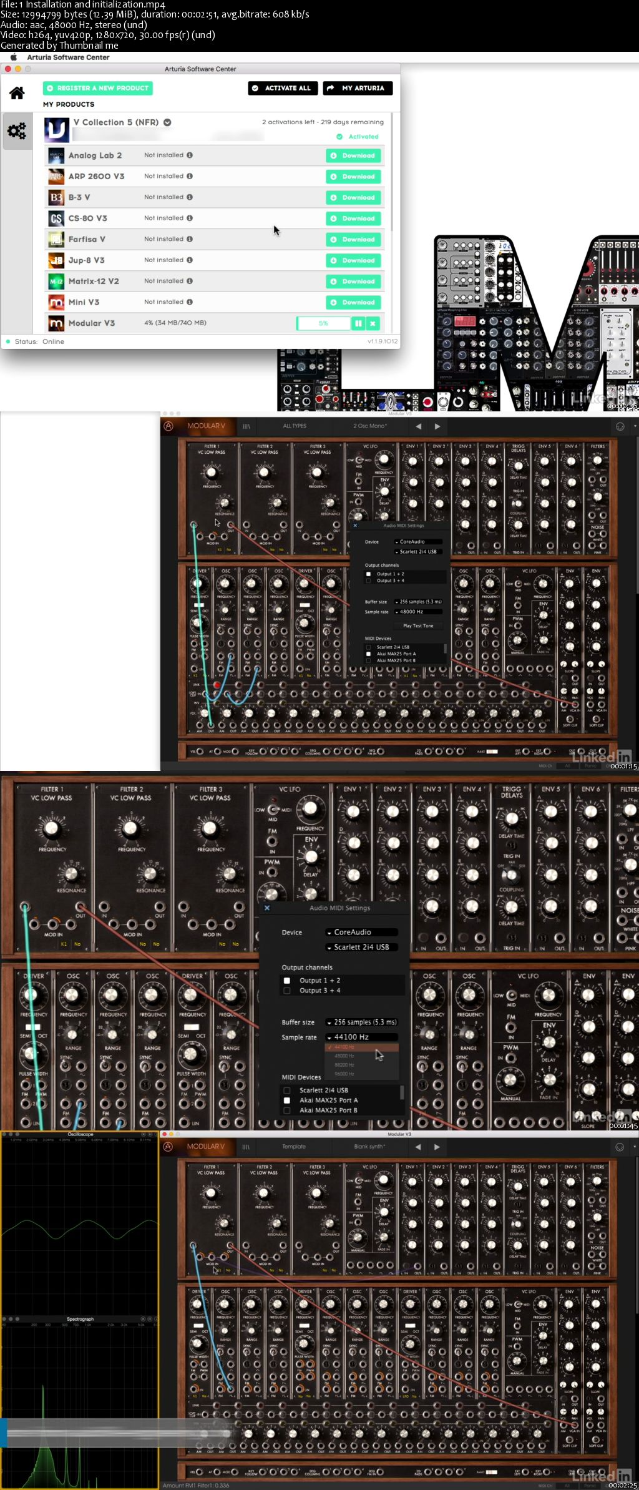The image size is (639, 1490).
Task: Click the CS-80 V3 product icon
Action: (56, 218)
